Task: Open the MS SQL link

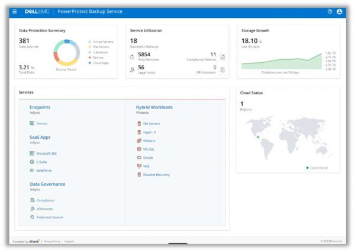Action: pyautogui.click(x=149, y=149)
